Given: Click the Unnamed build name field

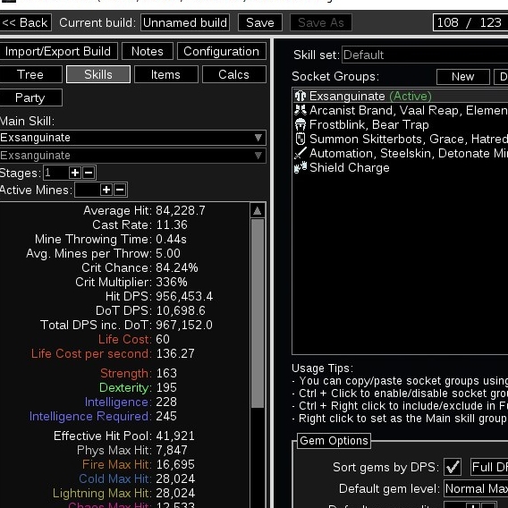Looking at the screenshot, I should pos(185,22).
